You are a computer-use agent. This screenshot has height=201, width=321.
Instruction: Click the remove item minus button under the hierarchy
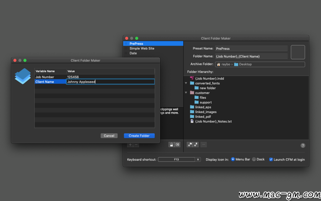click(204, 144)
